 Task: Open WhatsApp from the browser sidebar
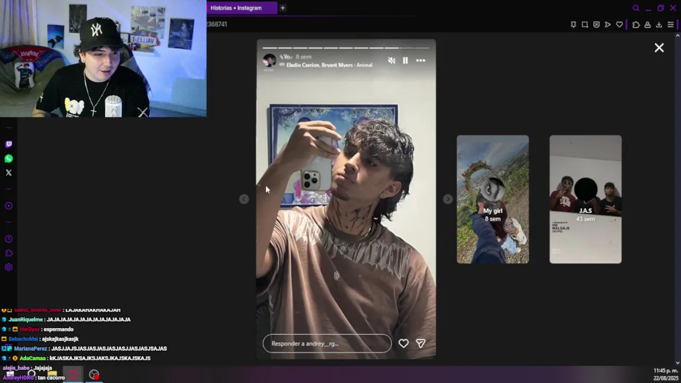(9, 159)
